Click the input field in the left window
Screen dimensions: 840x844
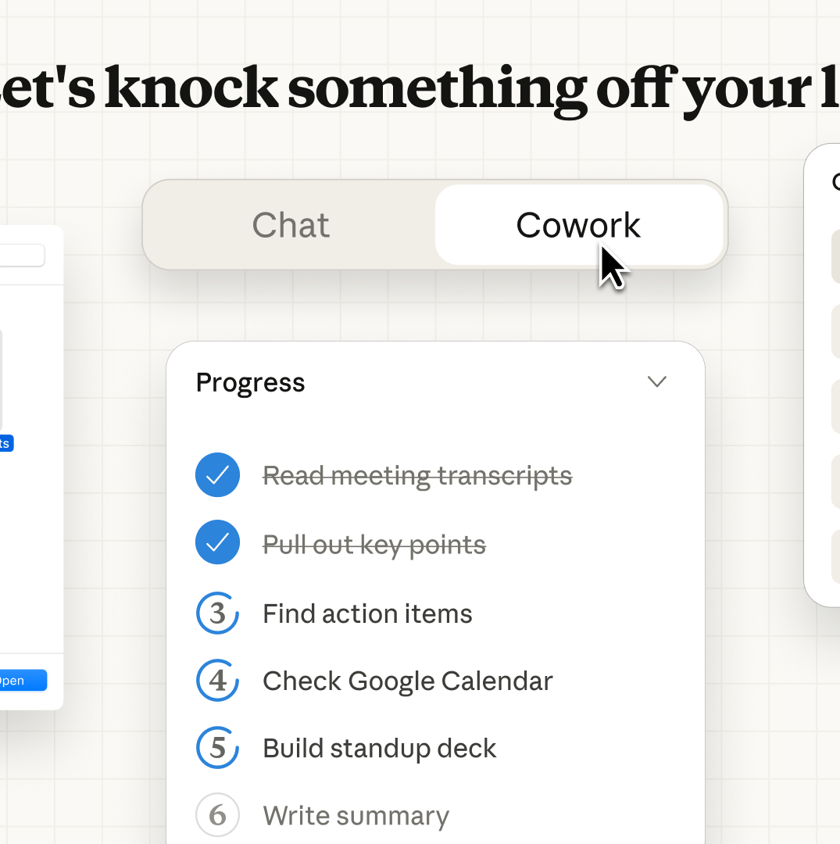coord(22,256)
